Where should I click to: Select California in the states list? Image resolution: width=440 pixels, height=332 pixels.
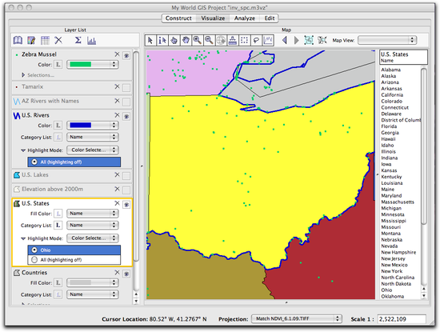pyautogui.click(x=392, y=95)
